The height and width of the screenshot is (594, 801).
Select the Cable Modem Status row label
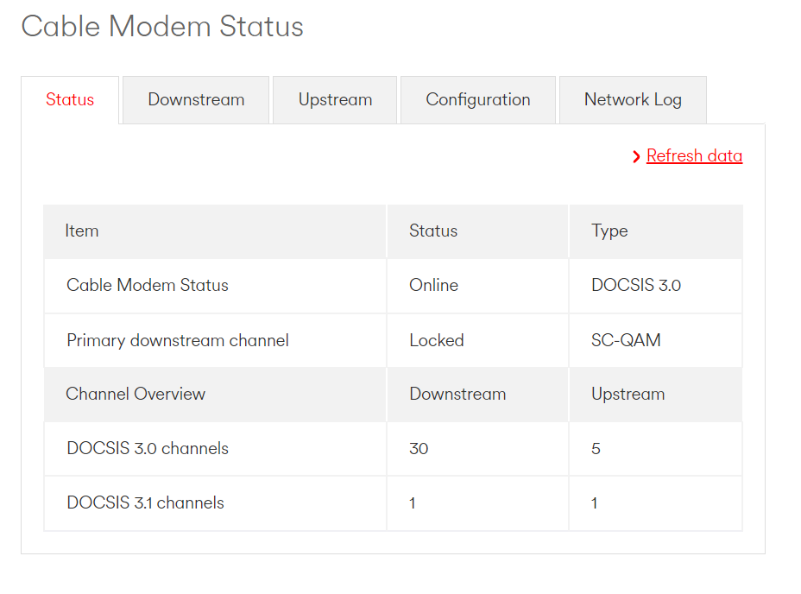point(148,285)
